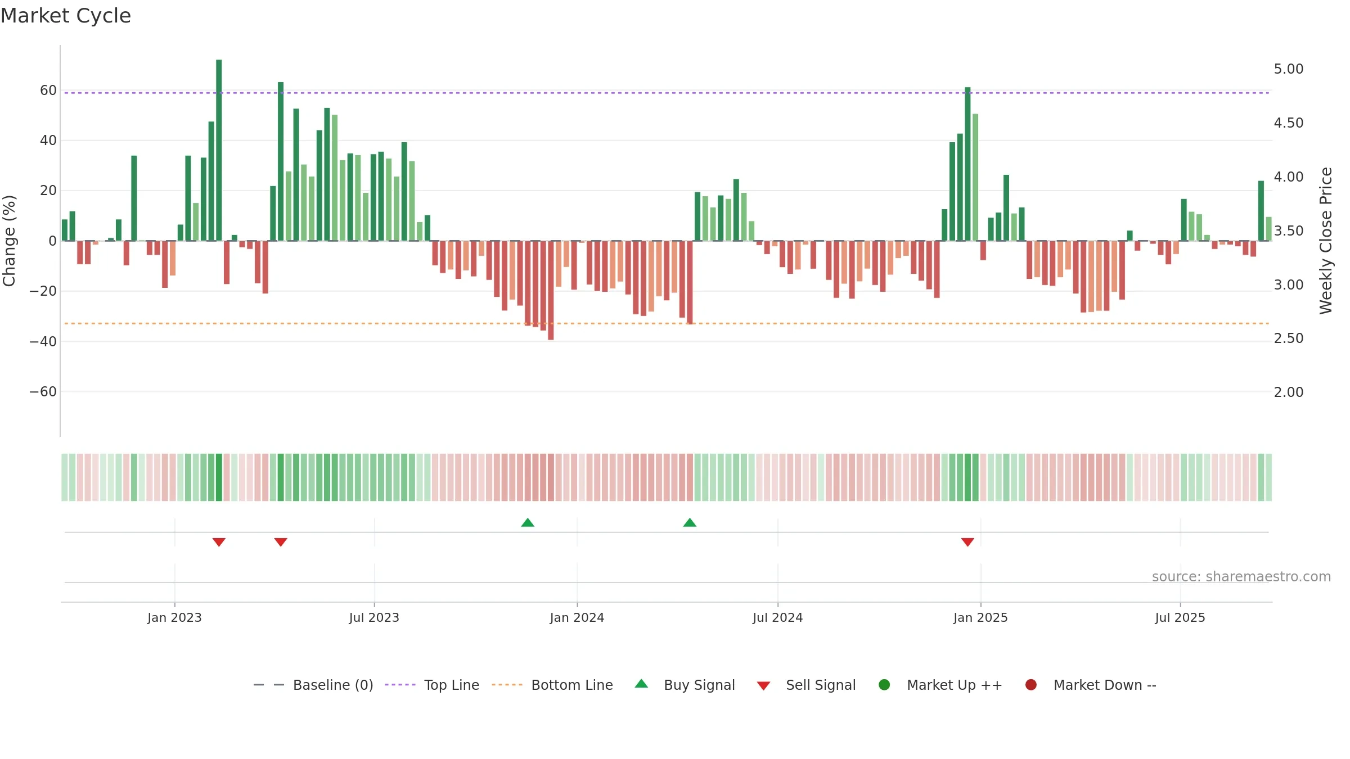Select the first sell signal marker after Jan 2023
Viewport: 1350px width, 759px height.
pyautogui.click(x=219, y=542)
